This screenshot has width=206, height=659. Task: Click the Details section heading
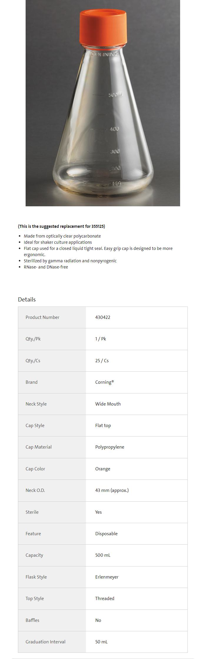[x=27, y=299]
